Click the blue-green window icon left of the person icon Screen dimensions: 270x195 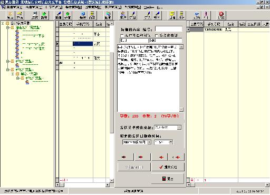(x=108, y=15)
